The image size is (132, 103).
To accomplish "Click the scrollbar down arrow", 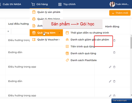I will (131, 95).
